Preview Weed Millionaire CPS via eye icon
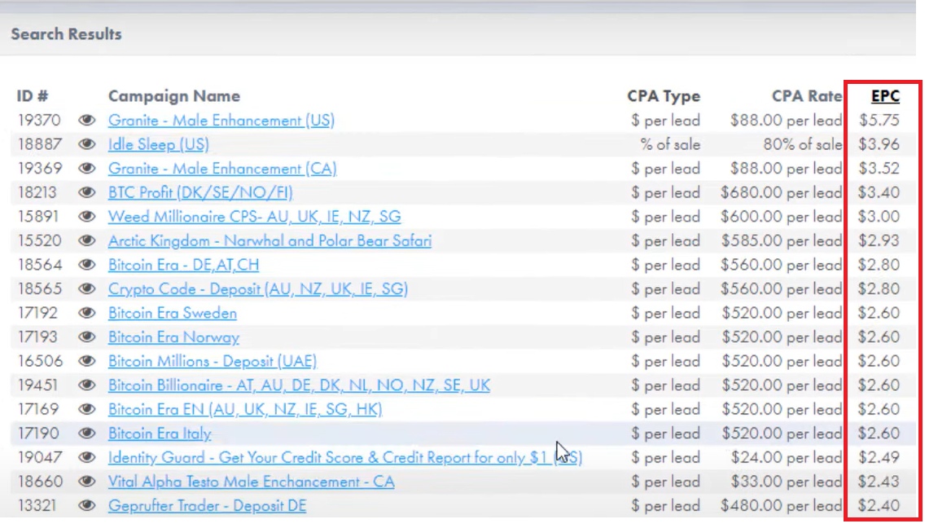Image resolution: width=938 pixels, height=528 pixels. (87, 216)
